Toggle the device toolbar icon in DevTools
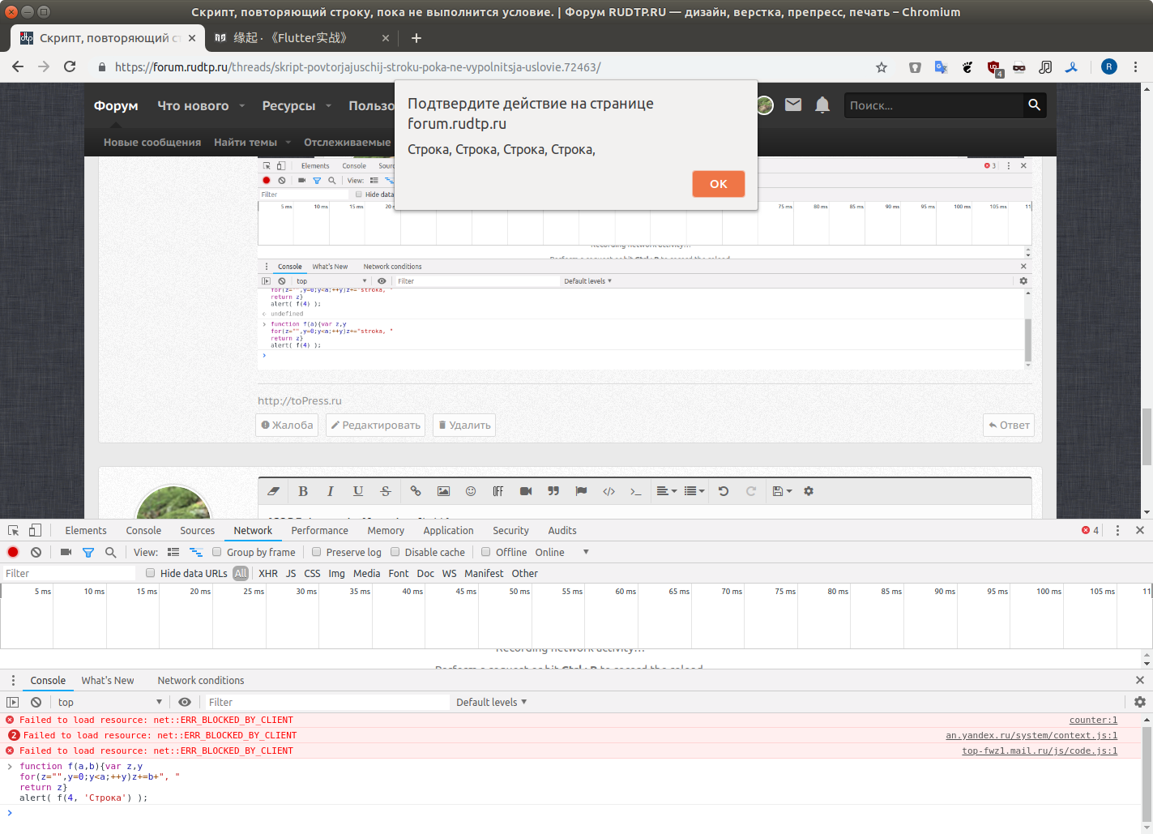1153x834 pixels. tap(35, 530)
